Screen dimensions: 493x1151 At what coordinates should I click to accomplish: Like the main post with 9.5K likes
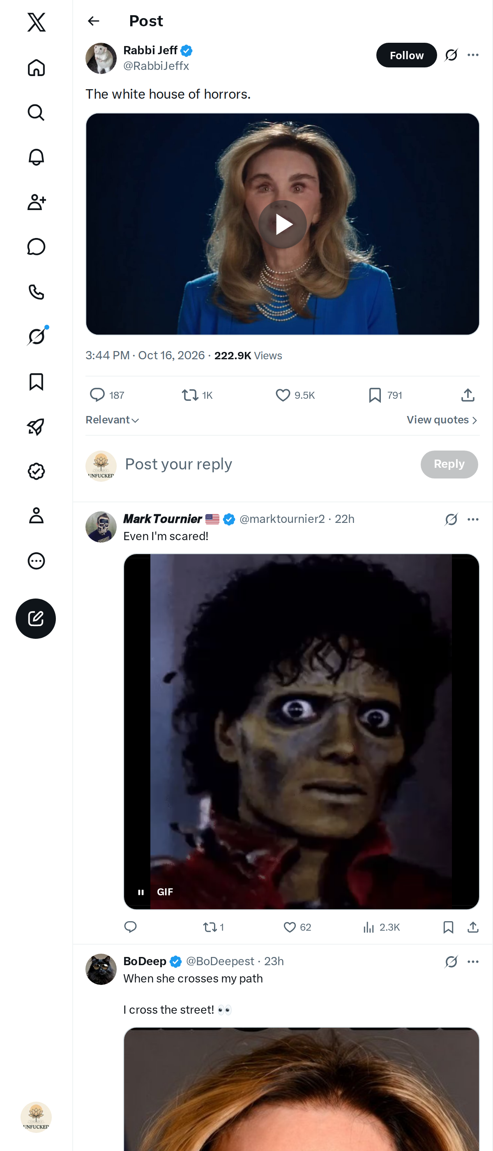[295, 395]
